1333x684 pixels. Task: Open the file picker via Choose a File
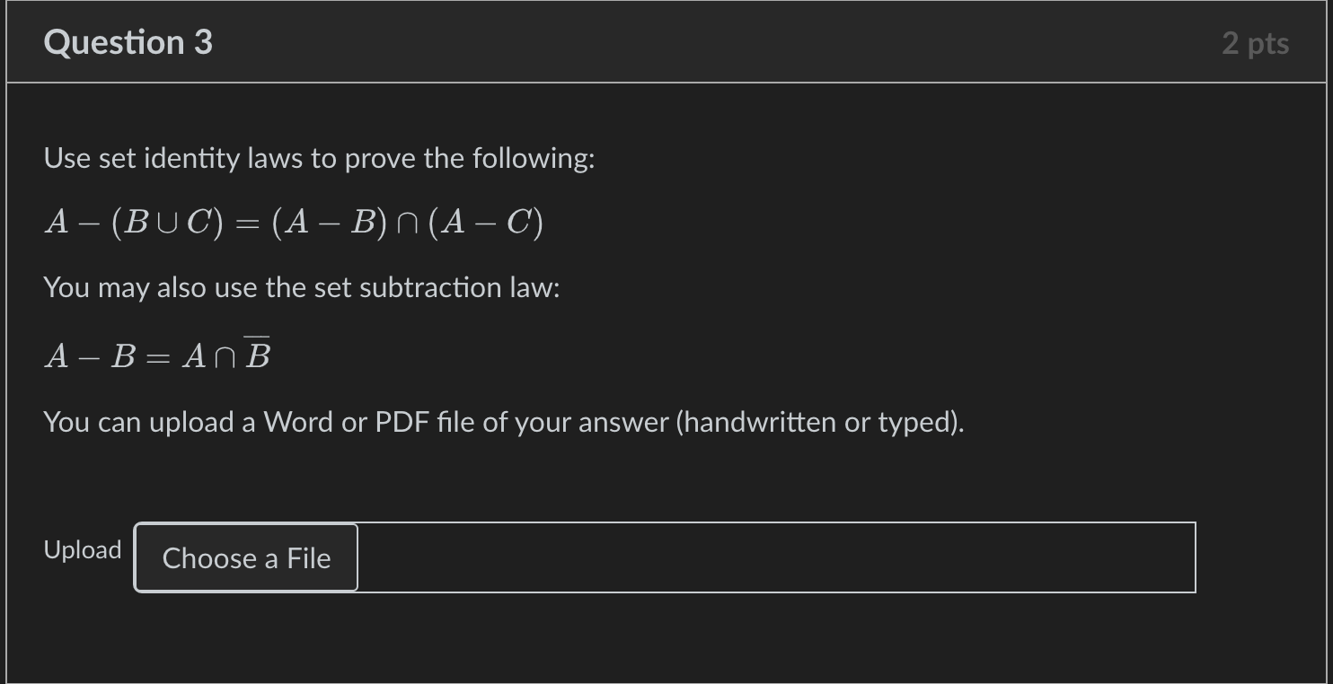tap(245, 557)
